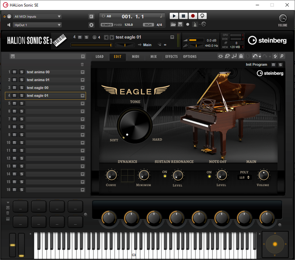Open the All MIDI Inputs dropdown

[37, 17]
